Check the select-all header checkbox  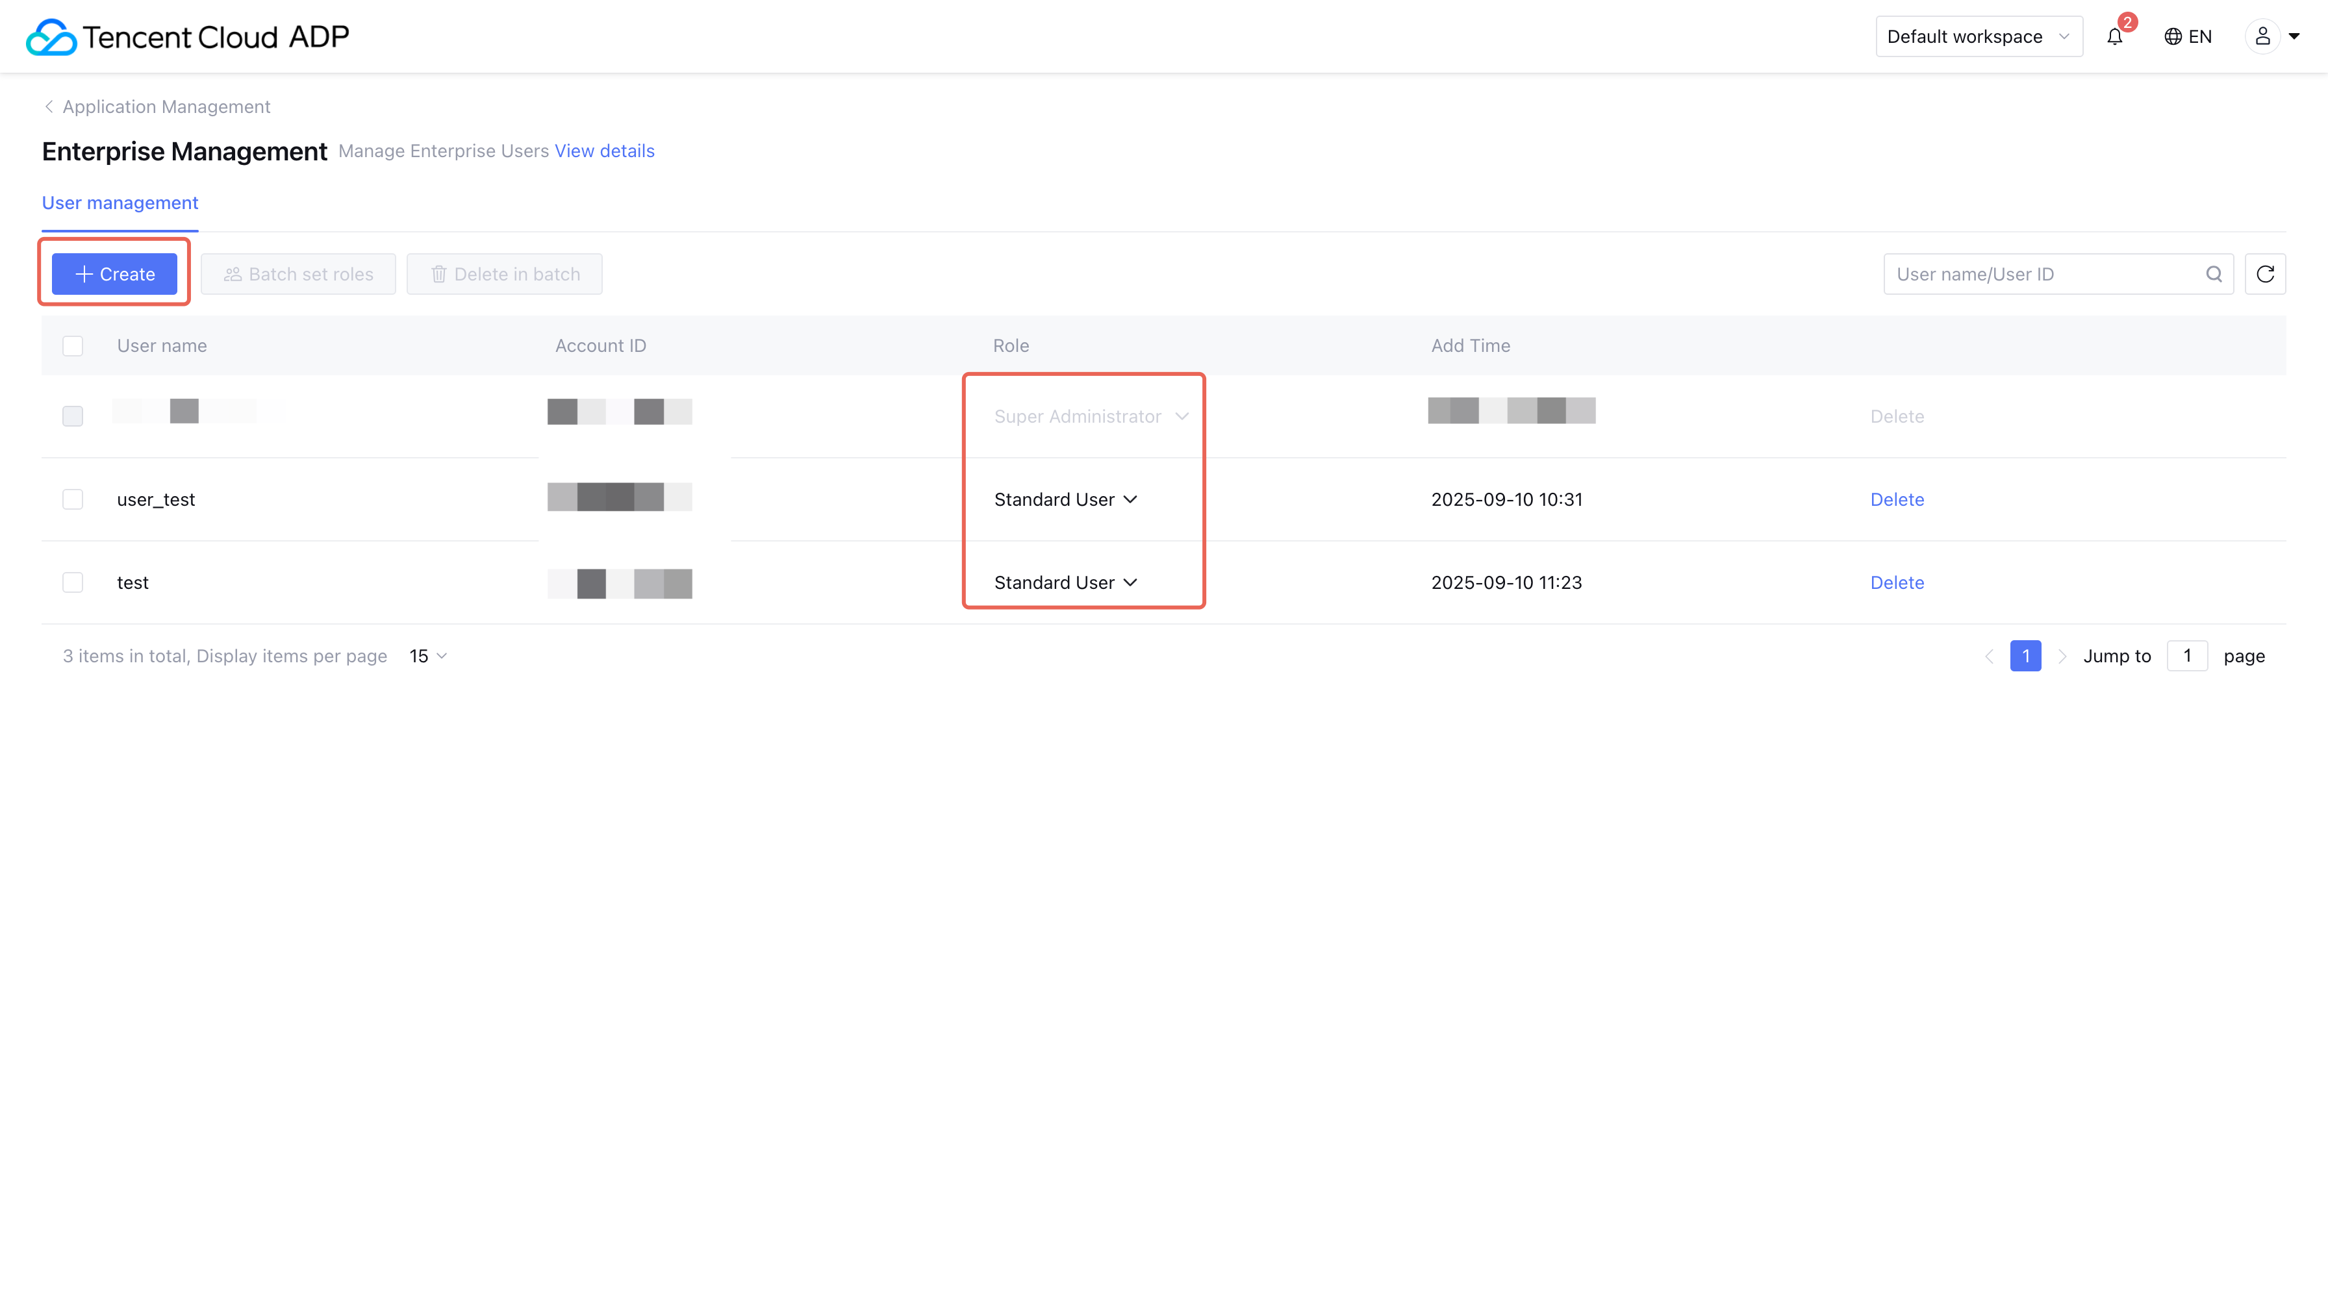click(72, 346)
